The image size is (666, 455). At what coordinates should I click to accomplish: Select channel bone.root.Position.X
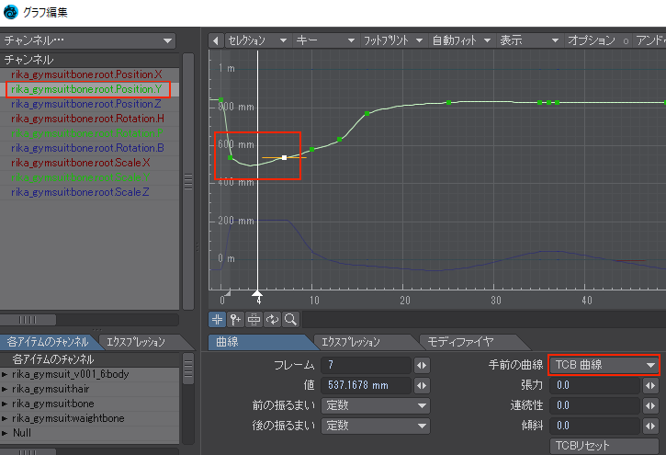coord(89,74)
